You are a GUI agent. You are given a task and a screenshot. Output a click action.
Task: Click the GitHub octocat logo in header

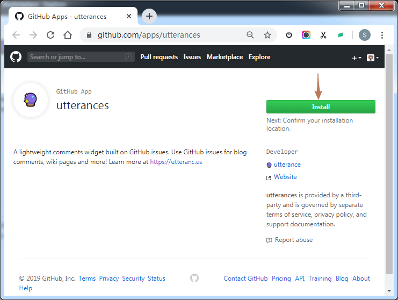(16, 56)
